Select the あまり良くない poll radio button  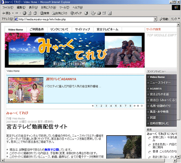click(150, 158)
